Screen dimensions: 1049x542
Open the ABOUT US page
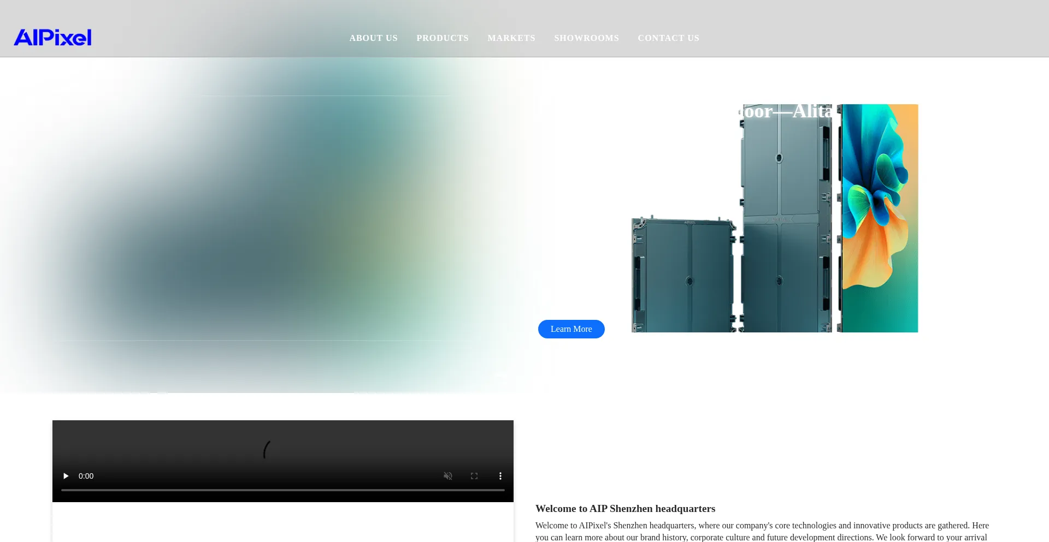(373, 38)
